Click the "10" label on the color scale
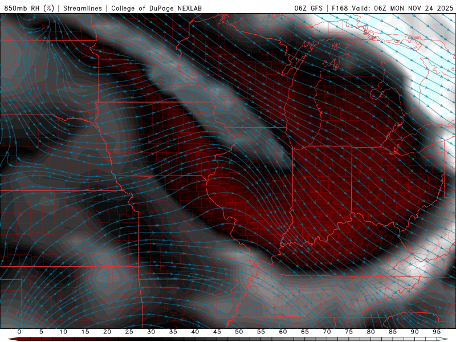 coord(63,332)
